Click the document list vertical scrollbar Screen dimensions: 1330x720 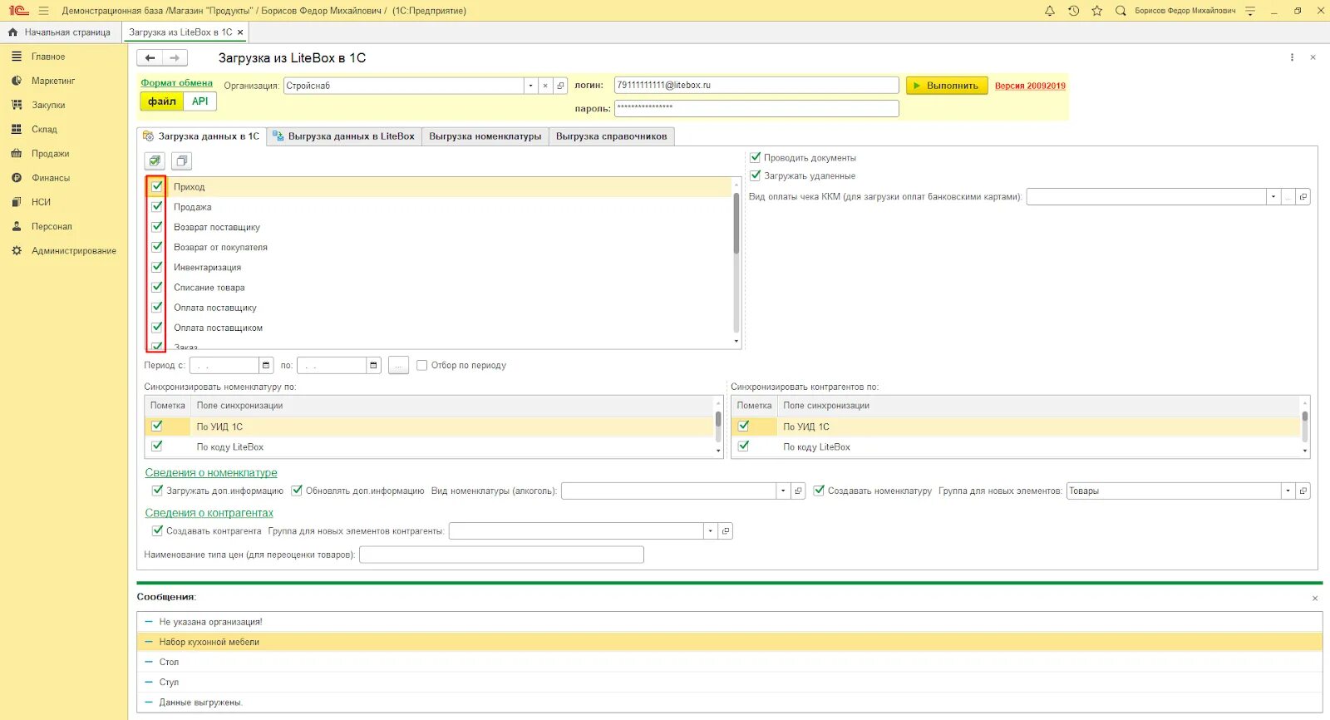tap(736, 223)
